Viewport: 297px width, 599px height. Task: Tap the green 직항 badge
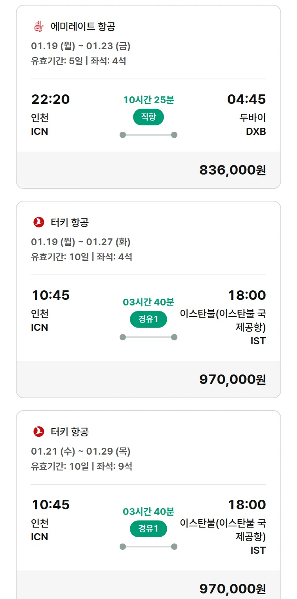click(x=148, y=117)
